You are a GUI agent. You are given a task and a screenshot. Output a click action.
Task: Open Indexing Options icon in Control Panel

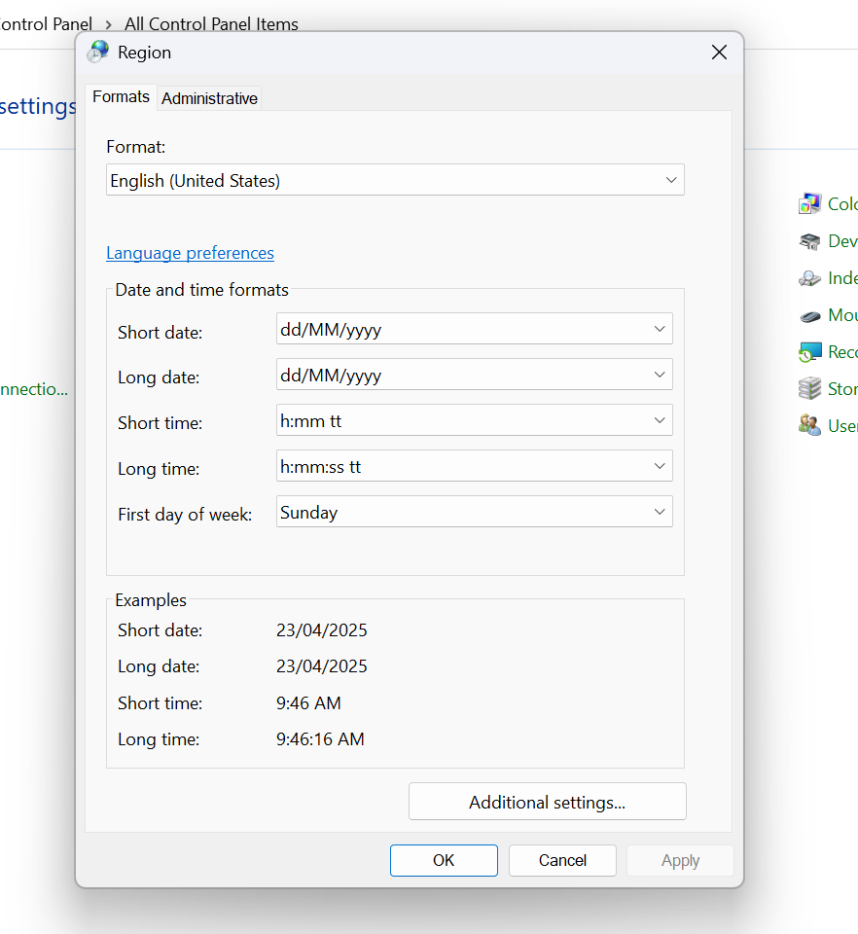(809, 278)
